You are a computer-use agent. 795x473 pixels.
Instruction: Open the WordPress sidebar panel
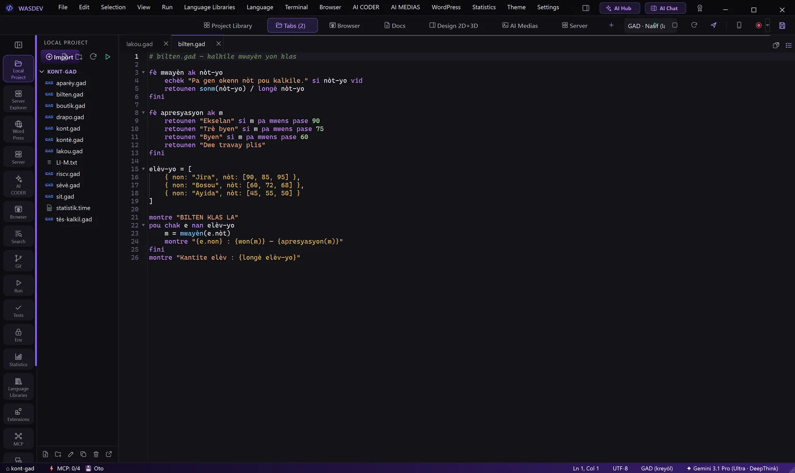tap(18, 130)
